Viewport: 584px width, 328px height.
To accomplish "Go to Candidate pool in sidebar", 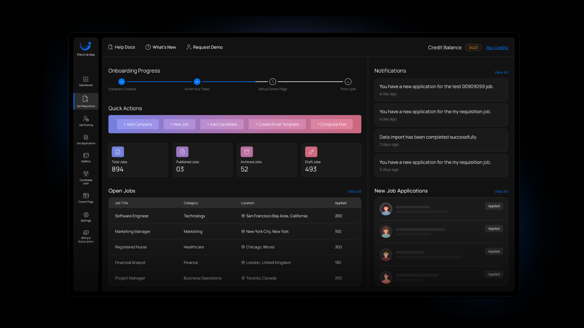I will [x=86, y=174].
